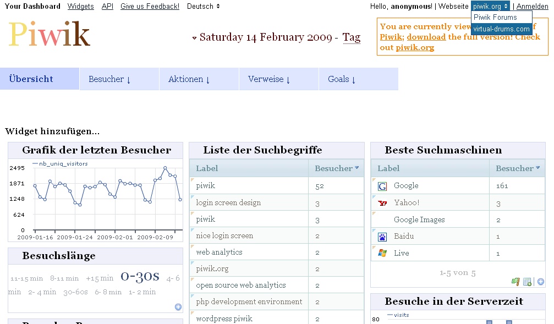Sort Beste Suchmaschinen by Besucher arrow
The height and width of the screenshot is (324, 554).
[x=537, y=168]
